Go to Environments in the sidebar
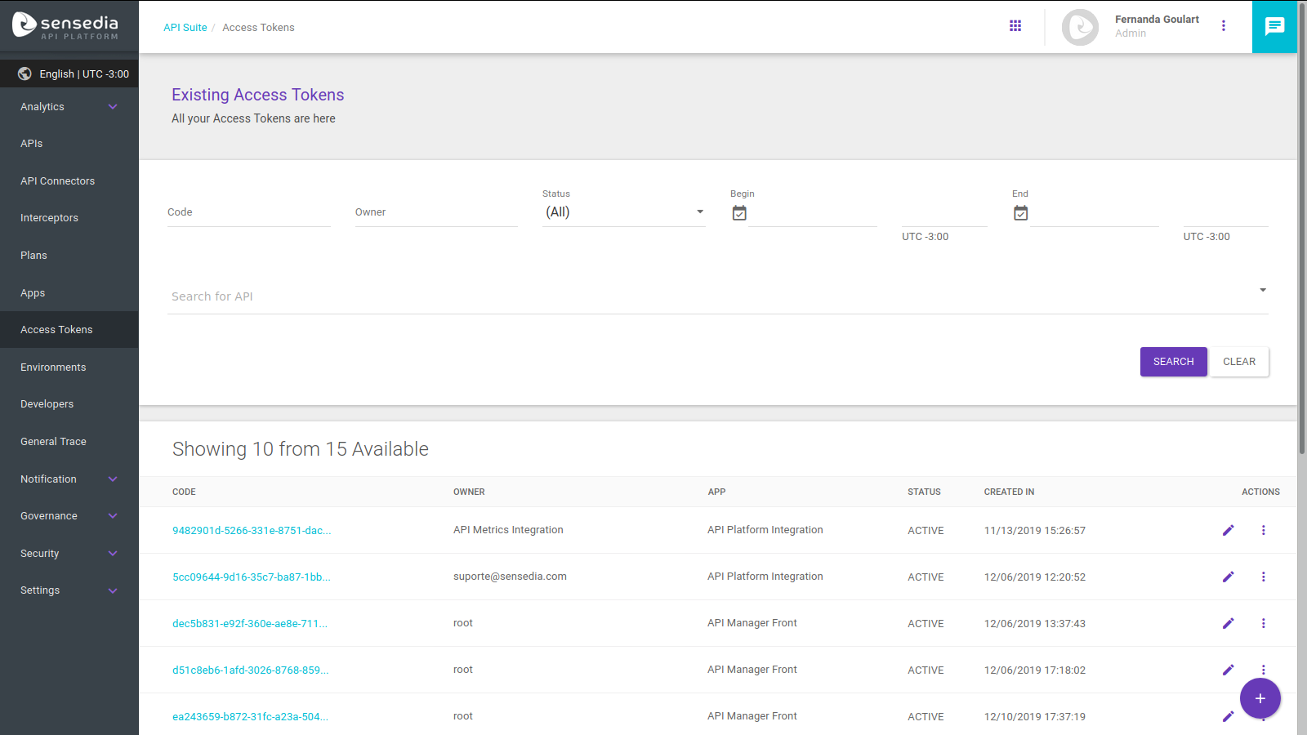1307x735 pixels. [x=53, y=367]
